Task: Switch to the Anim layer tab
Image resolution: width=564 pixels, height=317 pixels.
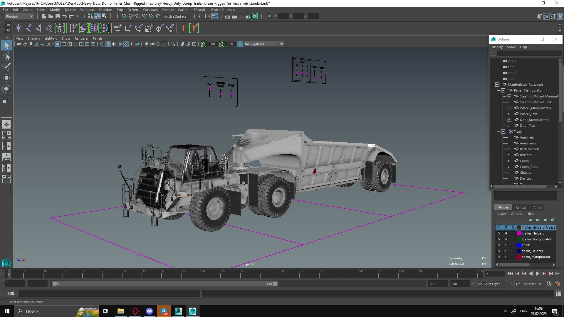Action: click(x=537, y=207)
